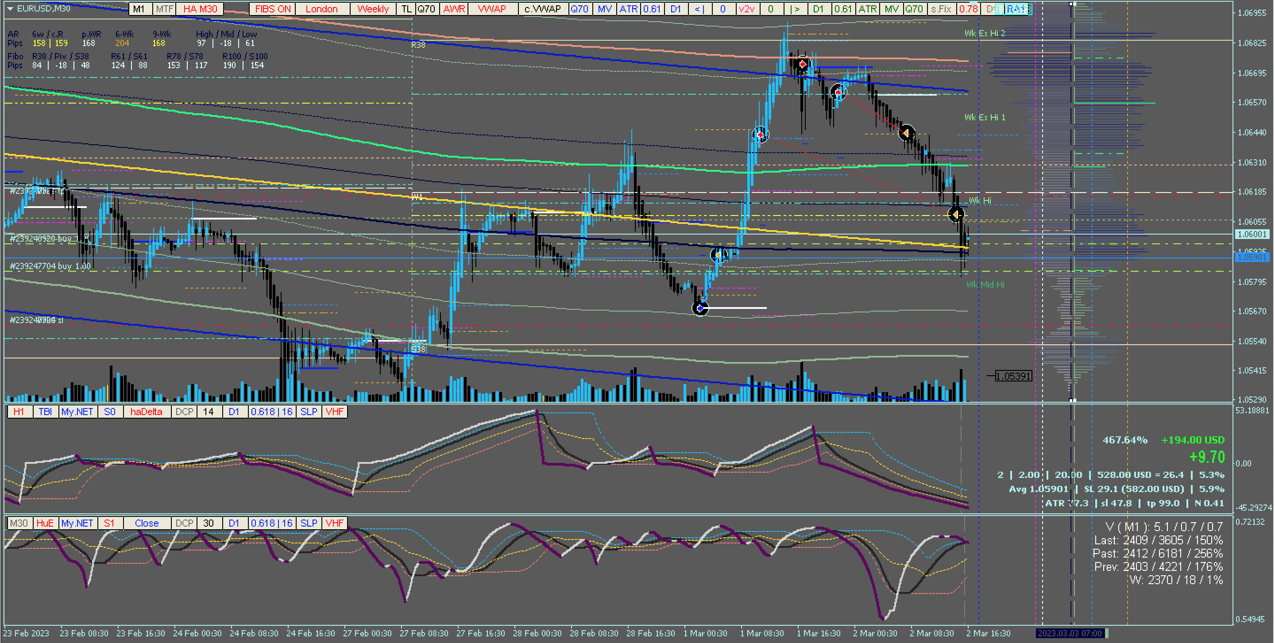Click the 1.05391 price label box
Viewport: 1275px width, 643px height.
click(1013, 376)
